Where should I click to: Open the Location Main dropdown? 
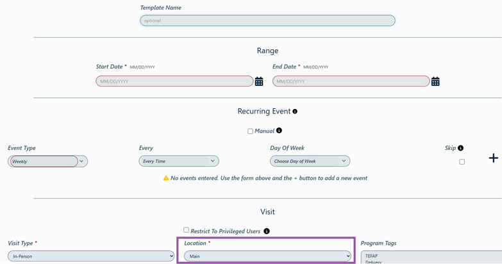click(x=267, y=256)
